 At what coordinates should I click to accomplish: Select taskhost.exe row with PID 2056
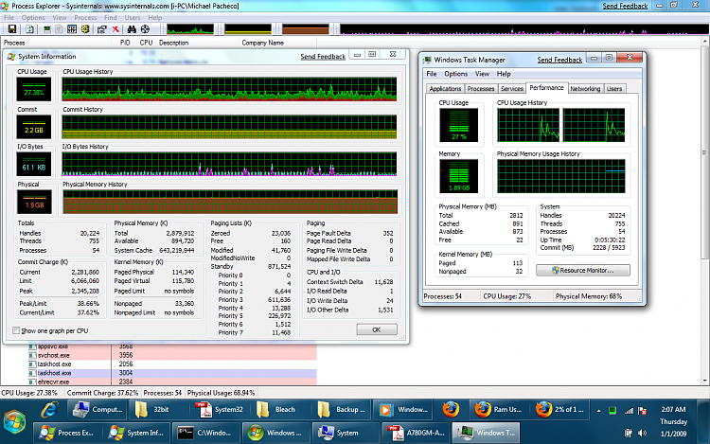pyautogui.click(x=158, y=364)
